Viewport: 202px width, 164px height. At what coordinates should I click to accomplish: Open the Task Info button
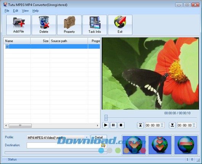click(95, 25)
